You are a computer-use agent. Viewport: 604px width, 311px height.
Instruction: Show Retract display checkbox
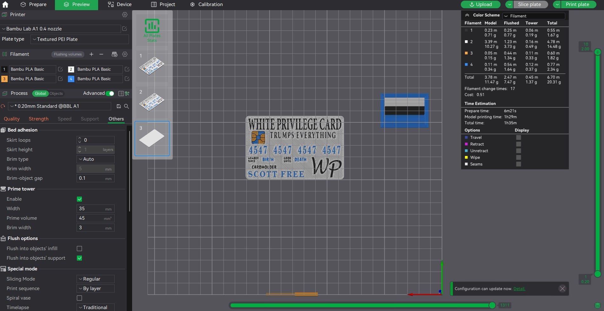[519, 144]
